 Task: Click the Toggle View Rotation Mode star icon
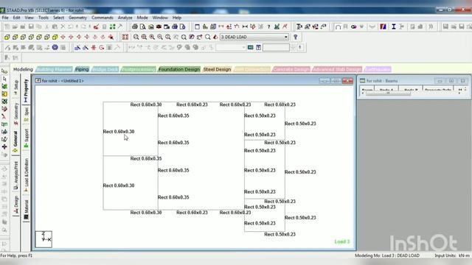pyautogui.click(x=111, y=38)
